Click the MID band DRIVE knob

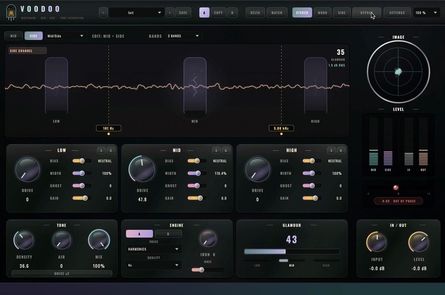[x=142, y=169]
